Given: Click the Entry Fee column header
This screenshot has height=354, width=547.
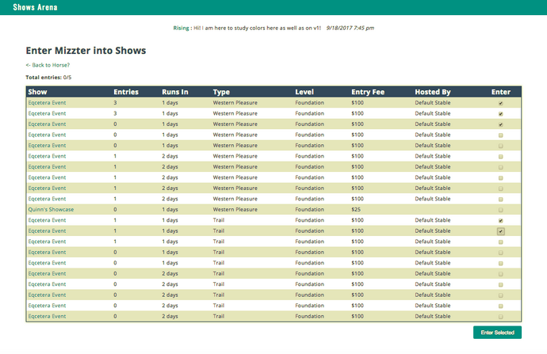Looking at the screenshot, I should point(368,92).
